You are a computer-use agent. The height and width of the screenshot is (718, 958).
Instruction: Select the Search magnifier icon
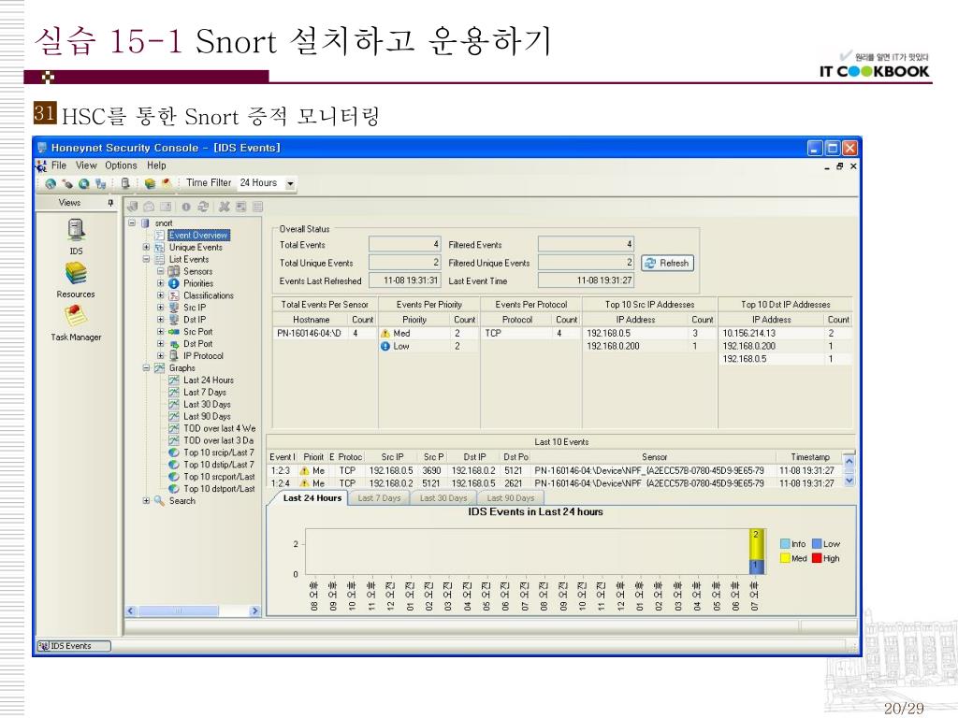159,501
